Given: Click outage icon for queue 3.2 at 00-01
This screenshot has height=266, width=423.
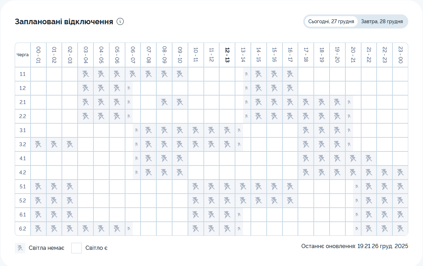Looking at the screenshot, I should [x=38, y=144].
